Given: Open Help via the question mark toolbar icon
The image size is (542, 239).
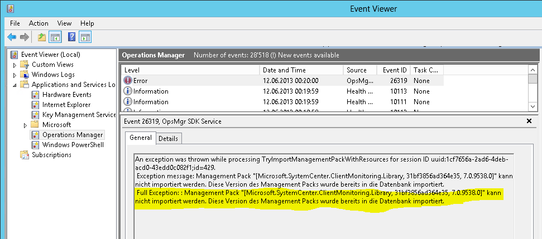Looking at the screenshot, I should pyautogui.click(x=71, y=37).
